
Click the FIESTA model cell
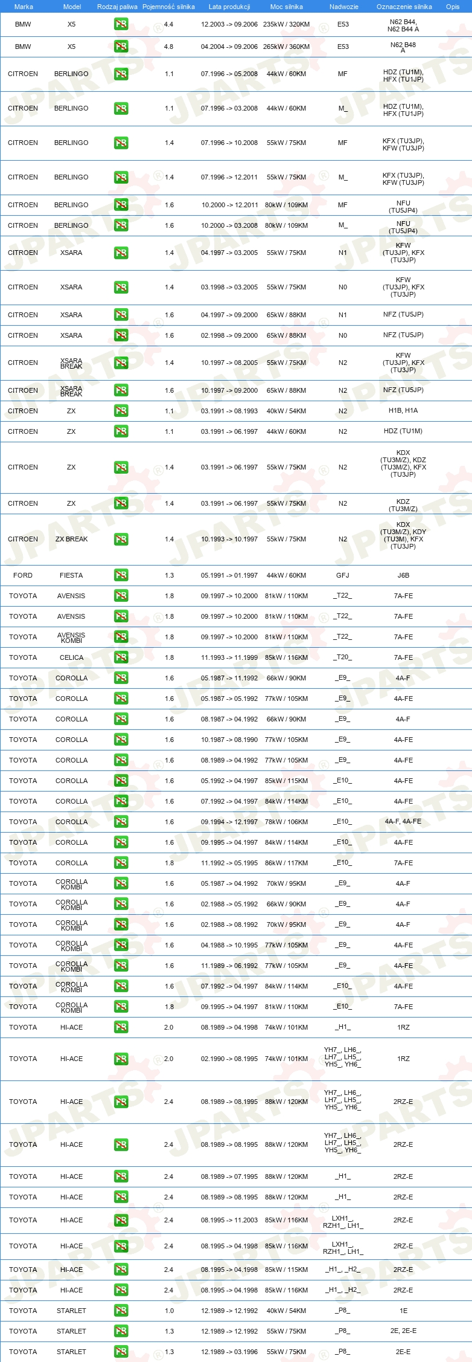click(71, 575)
